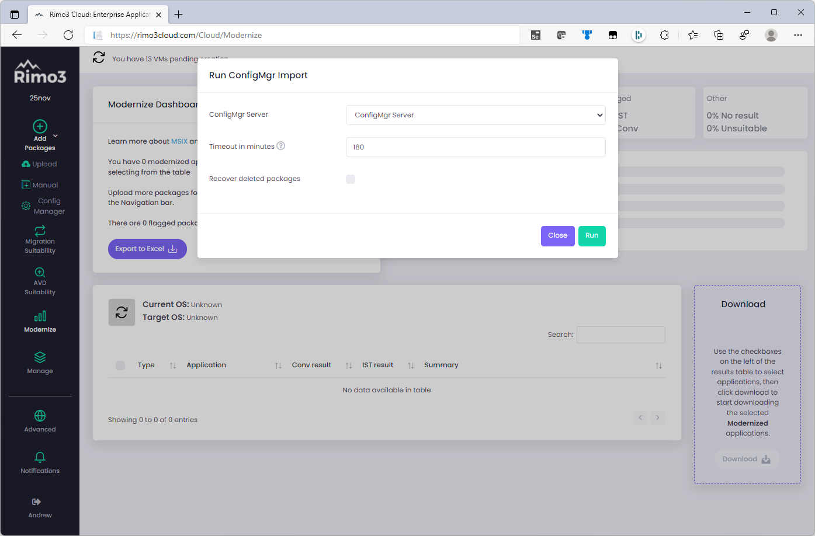Select the Upload menu item
The image size is (815, 536).
[40, 164]
